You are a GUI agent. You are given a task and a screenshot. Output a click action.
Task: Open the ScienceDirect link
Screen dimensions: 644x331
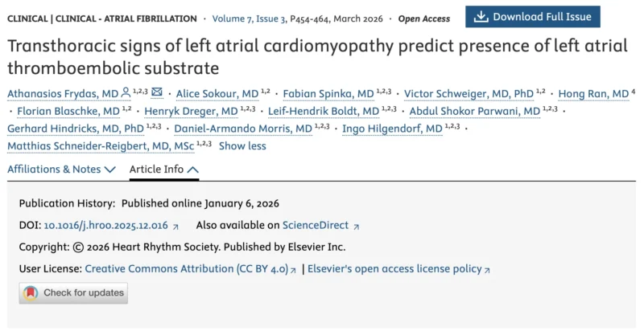pyautogui.click(x=316, y=226)
